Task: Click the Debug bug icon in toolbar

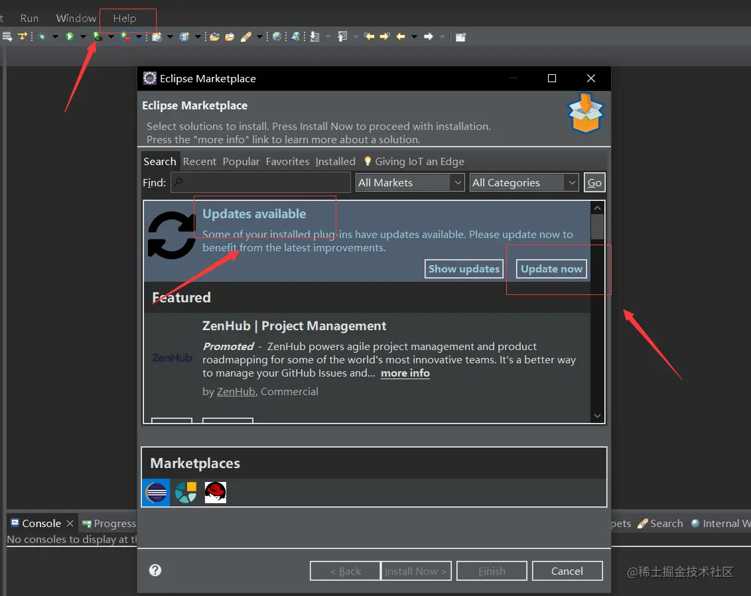Action: pos(42,36)
